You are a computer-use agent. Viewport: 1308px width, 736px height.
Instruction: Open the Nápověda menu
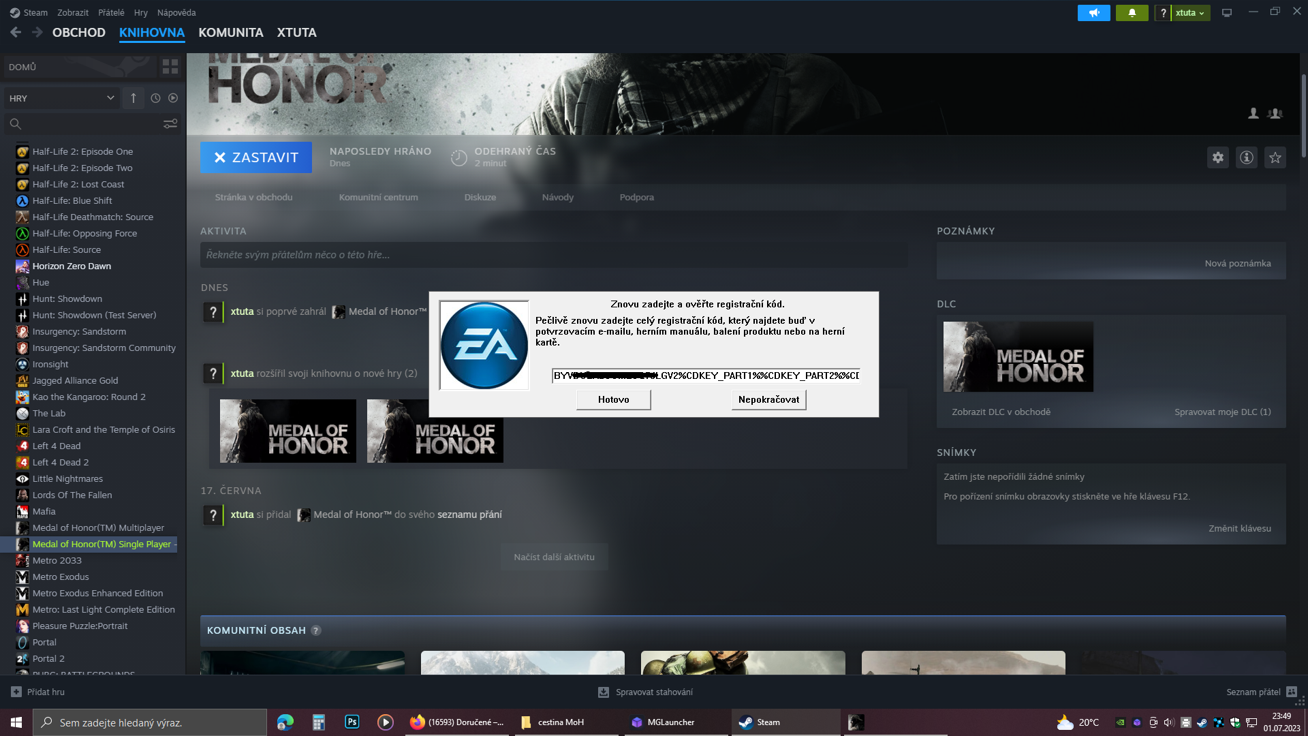click(x=176, y=13)
